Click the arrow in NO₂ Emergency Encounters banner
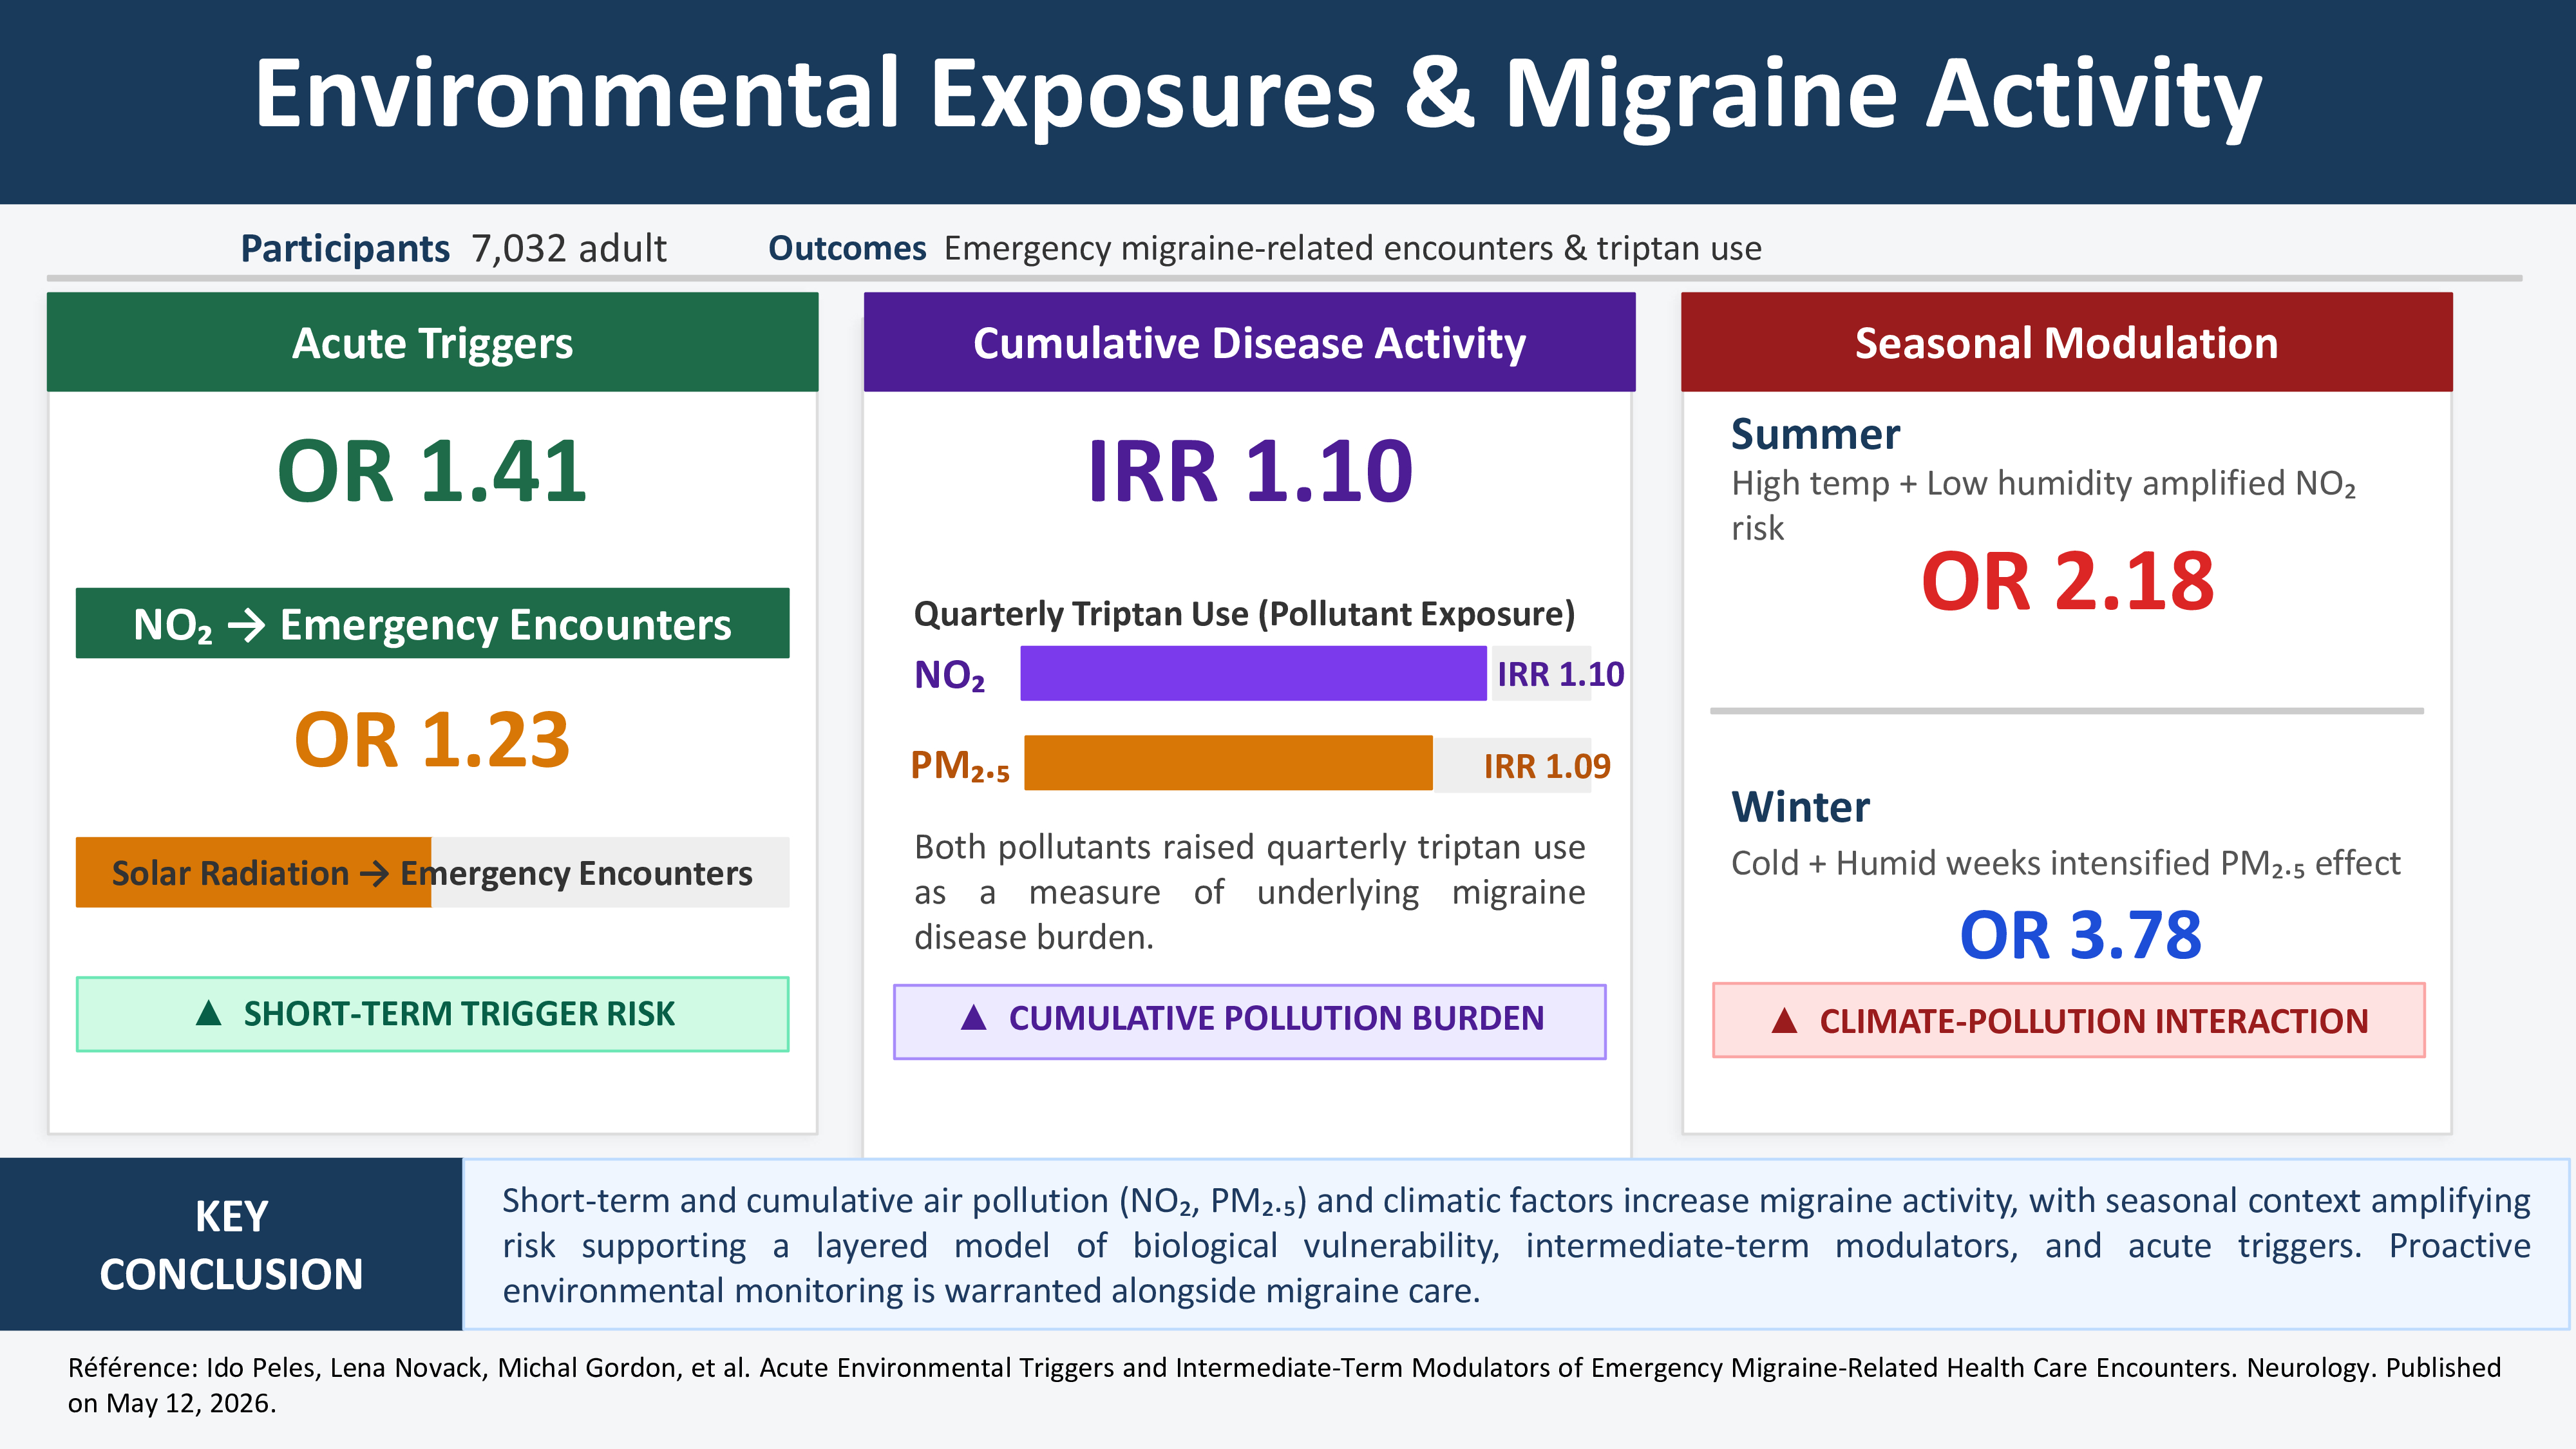The height and width of the screenshot is (1449, 2576). 246,625
